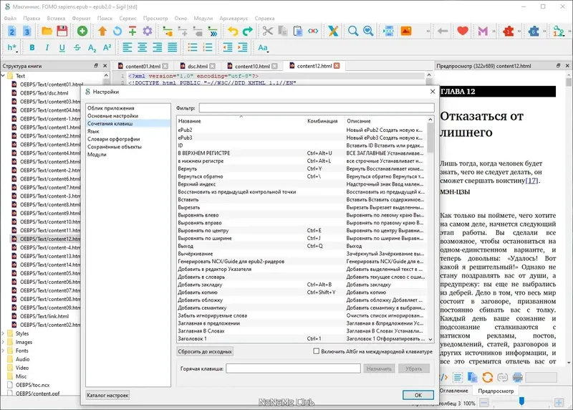The image size is (573, 410).
Task: Expand the Fonts folder
Action: pos(4,351)
